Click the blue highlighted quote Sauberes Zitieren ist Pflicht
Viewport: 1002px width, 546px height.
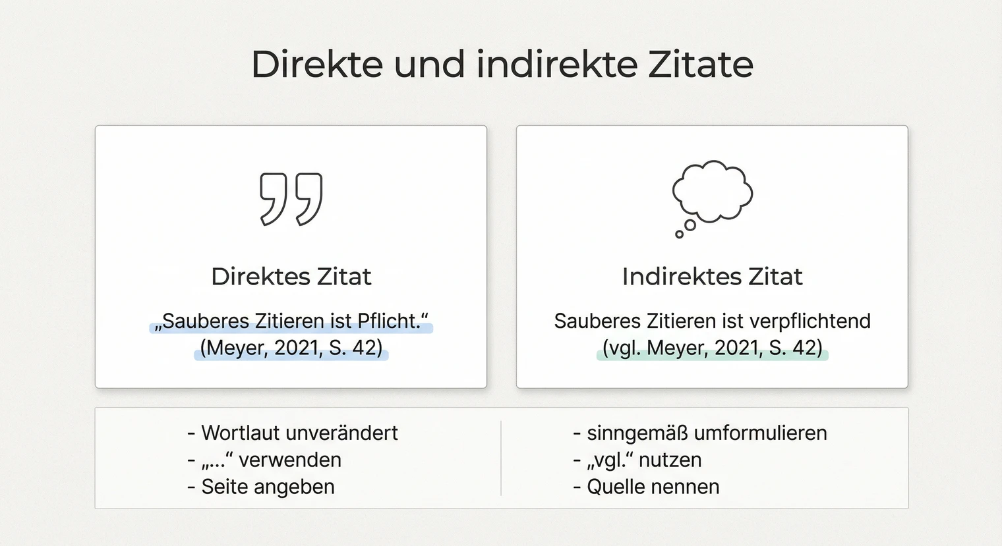point(292,321)
